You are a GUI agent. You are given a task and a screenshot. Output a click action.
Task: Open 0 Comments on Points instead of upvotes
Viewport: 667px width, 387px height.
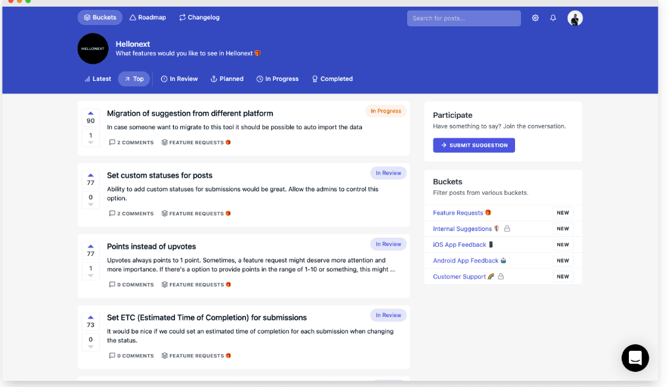click(x=132, y=284)
